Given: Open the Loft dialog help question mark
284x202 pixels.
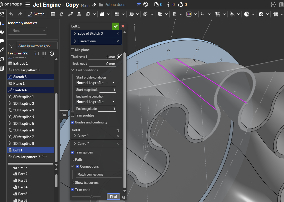Looking at the screenshot, I should tap(124, 197).
